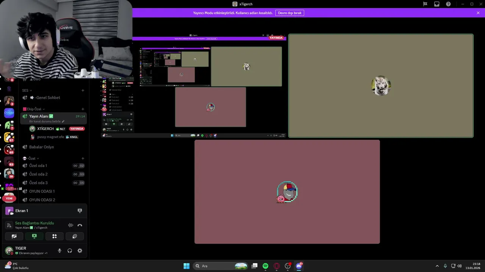This screenshot has width=485, height=272.
Task: Collapse the -Özel category
Action: pos(31,158)
